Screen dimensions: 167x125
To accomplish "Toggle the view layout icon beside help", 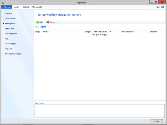I will [x=158, y=7].
